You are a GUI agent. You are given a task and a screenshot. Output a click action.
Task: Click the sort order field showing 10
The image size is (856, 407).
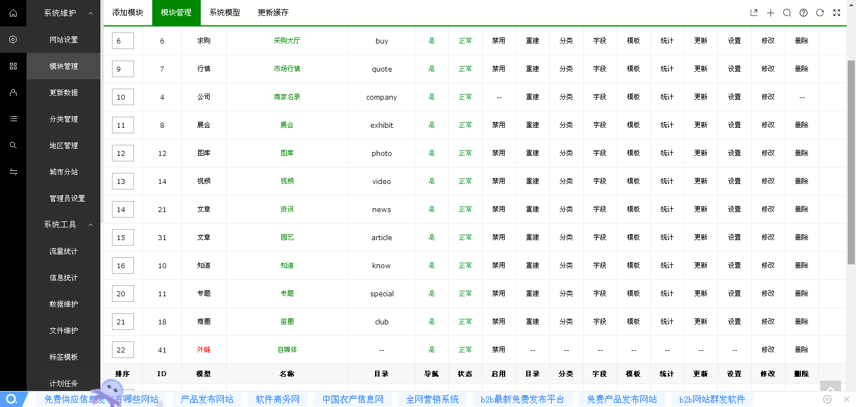[122, 97]
